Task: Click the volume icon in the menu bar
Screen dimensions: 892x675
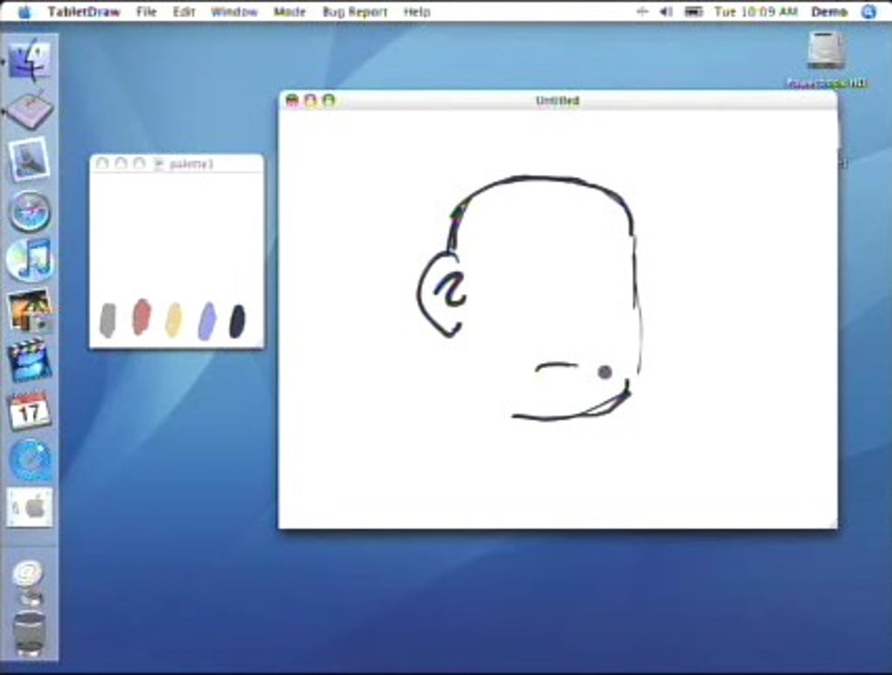Action: point(663,11)
